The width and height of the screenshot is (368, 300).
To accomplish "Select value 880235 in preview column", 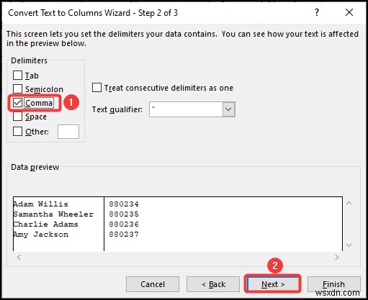I will 124,214.
